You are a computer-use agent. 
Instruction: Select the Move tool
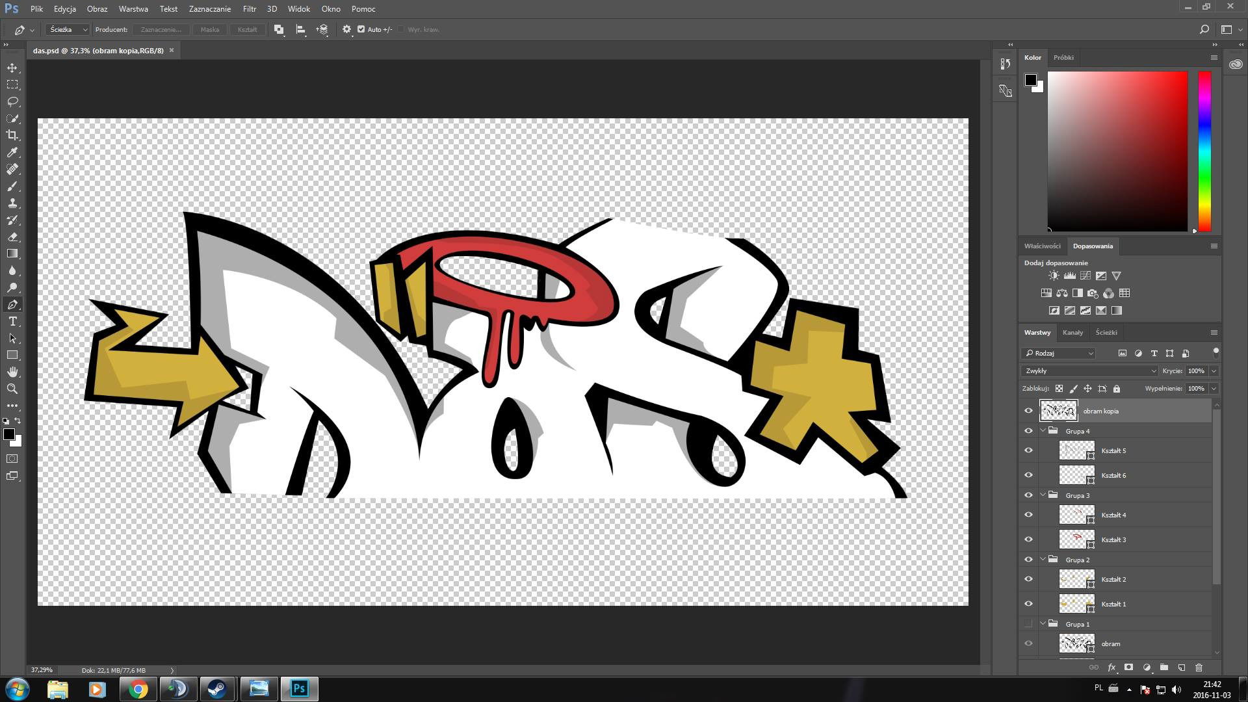point(12,68)
